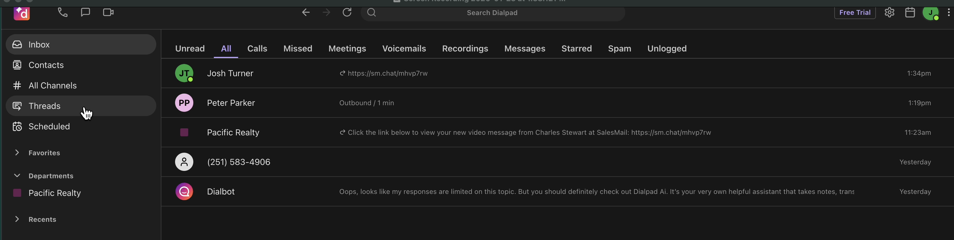
Task: Open the three-dot more menu
Action: (x=948, y=13)
